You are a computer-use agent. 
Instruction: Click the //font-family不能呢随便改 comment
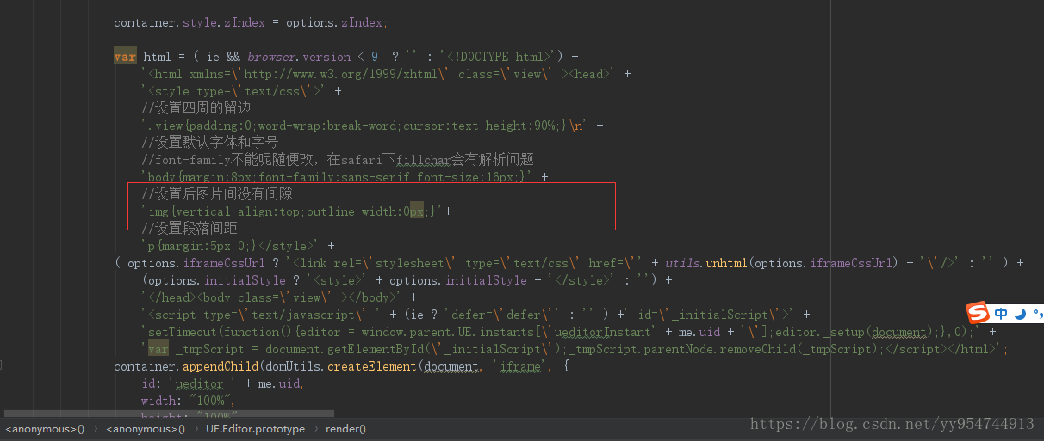point(338,160)
